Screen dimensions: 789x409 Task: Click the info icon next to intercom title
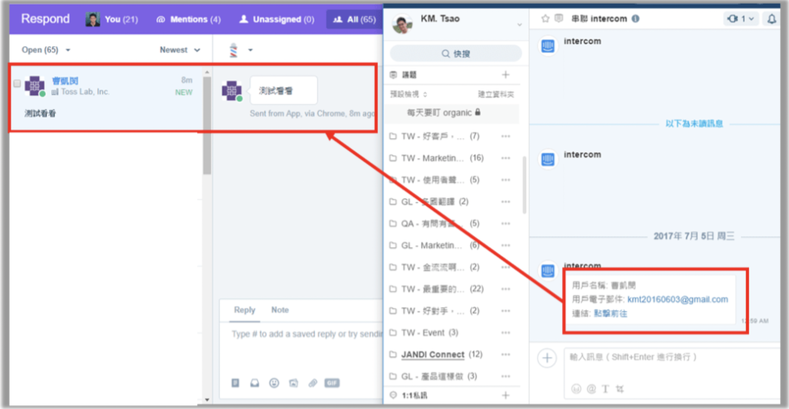tap(635, 19)
